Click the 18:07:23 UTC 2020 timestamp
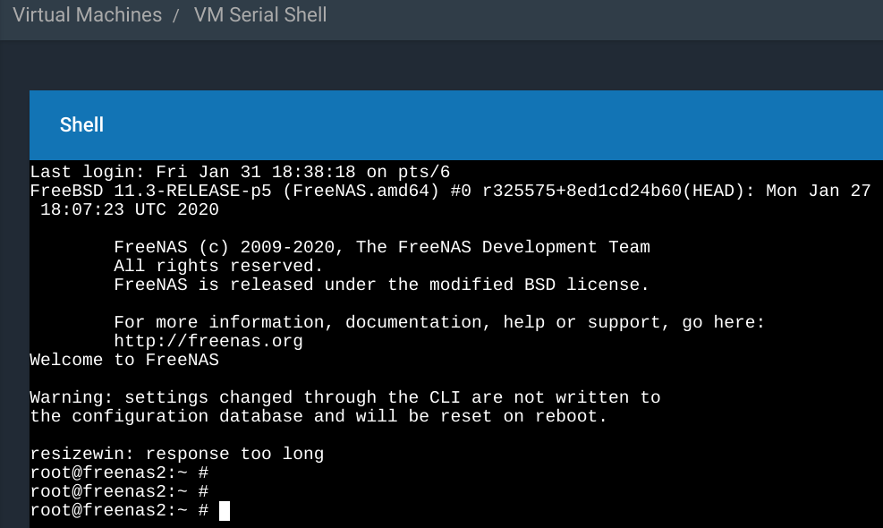This screenshot has width=883, height=528. coord(130,209)
